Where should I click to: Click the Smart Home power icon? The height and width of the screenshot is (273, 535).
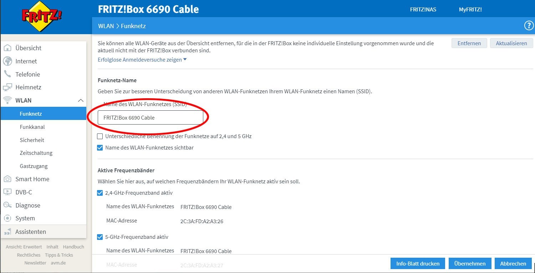pos(7,179)
